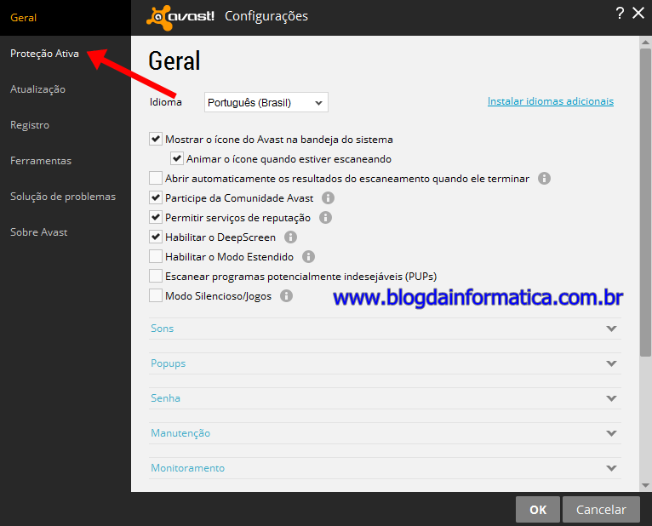This screenshot has width=652, height=526.
Task: Show info icon beside Habilitar o Modo Estendido
Action: [x=308, y=256]
